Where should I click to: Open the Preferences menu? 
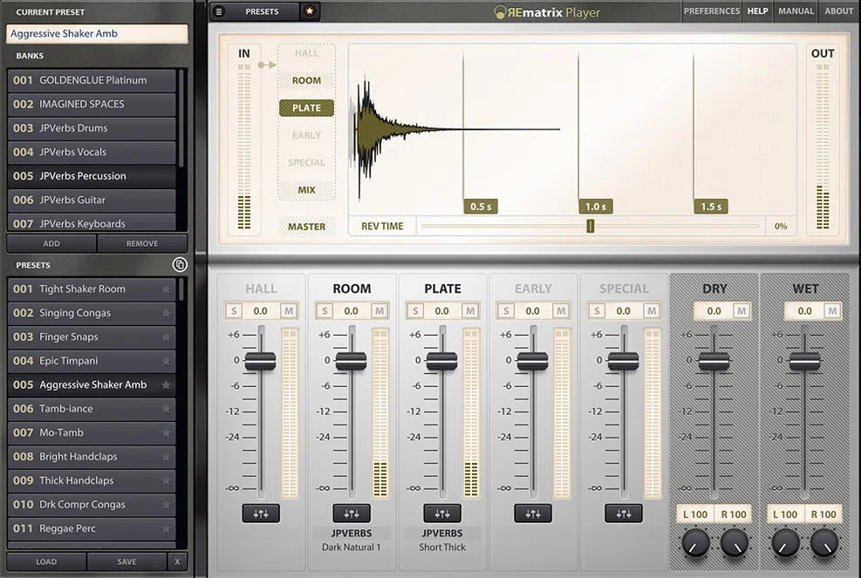click(711, 11)
